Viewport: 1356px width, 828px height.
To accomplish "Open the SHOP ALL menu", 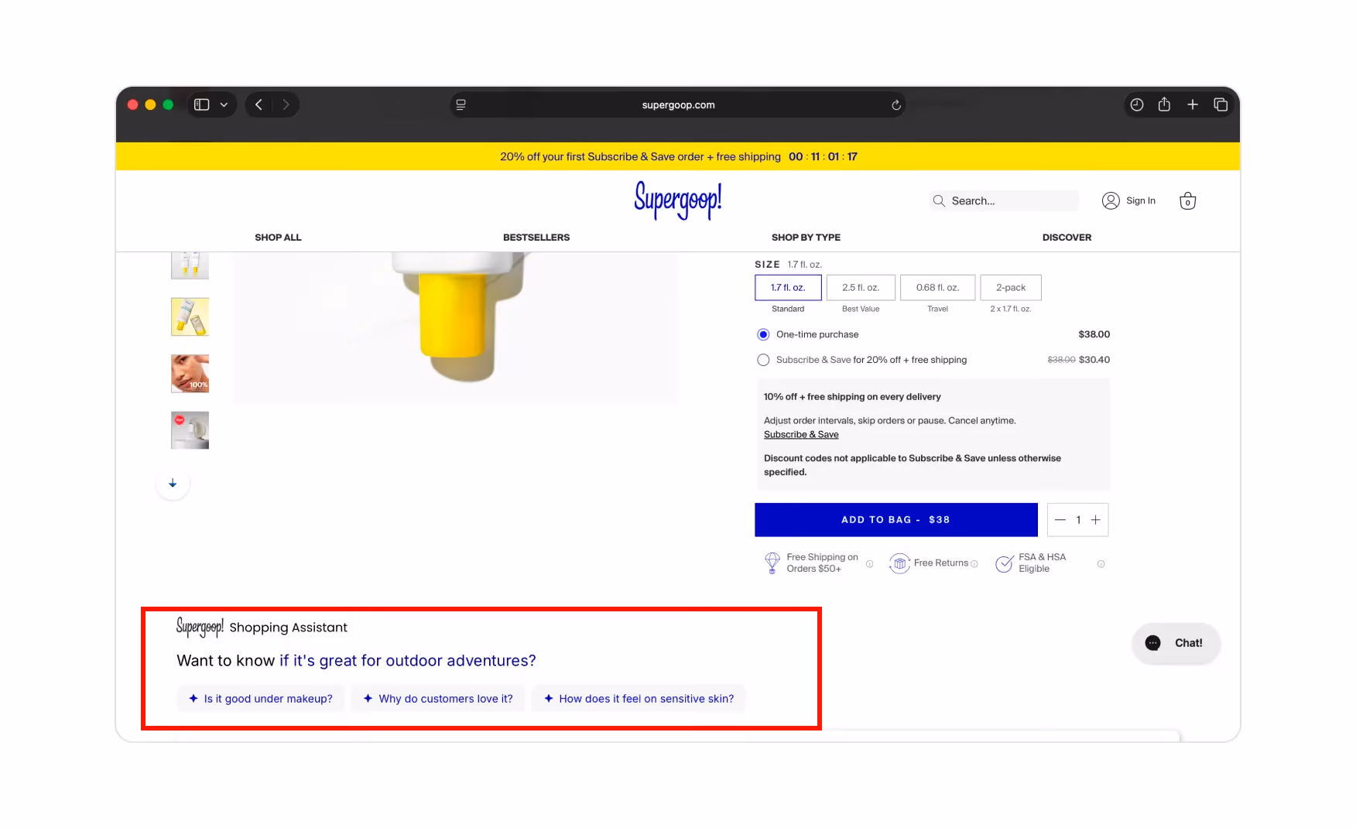I will click(278, 238).
